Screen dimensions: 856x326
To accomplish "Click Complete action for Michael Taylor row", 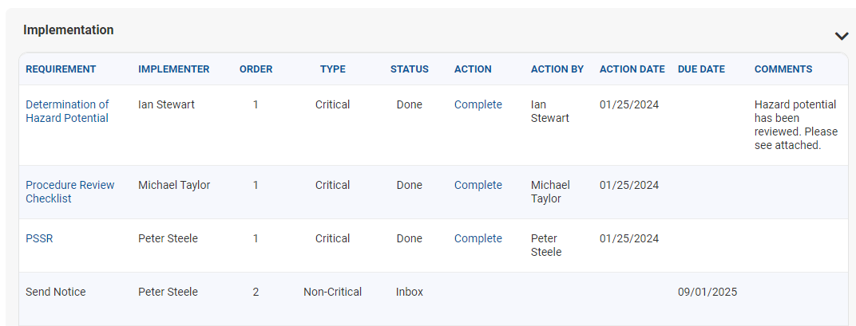I will point(478,185).
